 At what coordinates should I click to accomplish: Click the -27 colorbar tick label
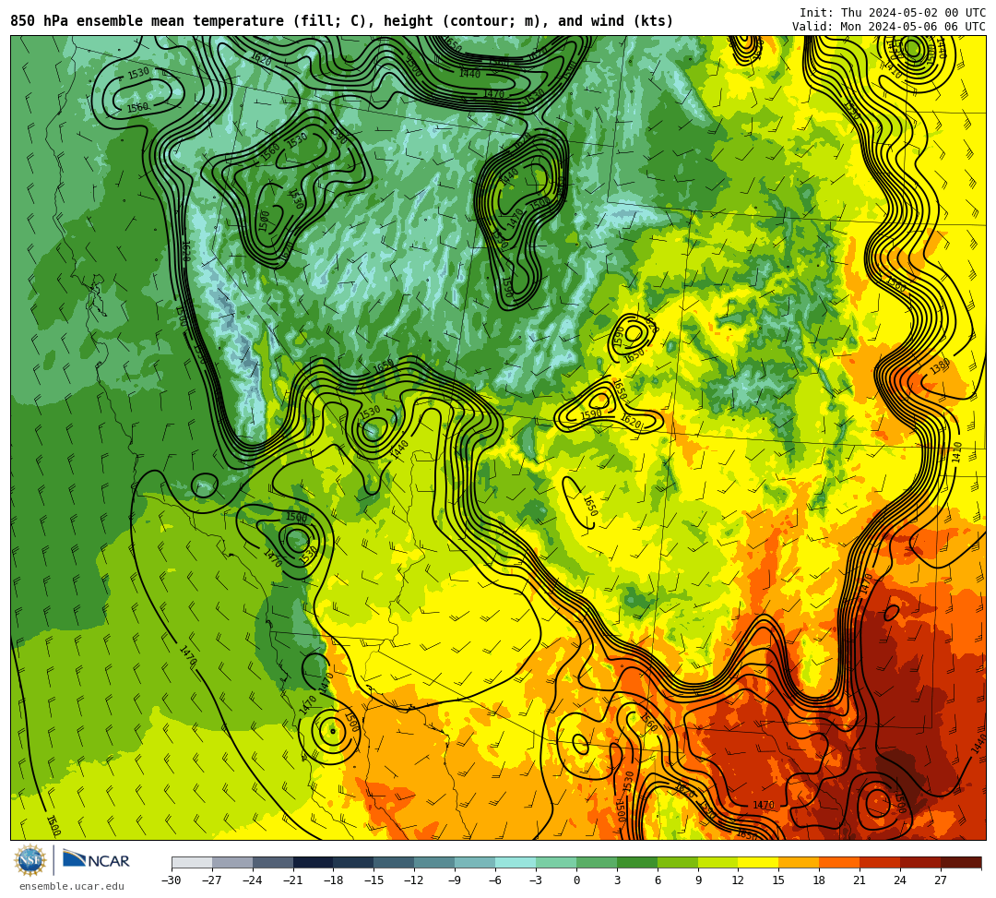(212, 880)
